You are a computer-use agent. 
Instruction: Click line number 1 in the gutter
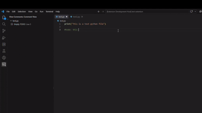pyautogui.click(x=60, y=24)
